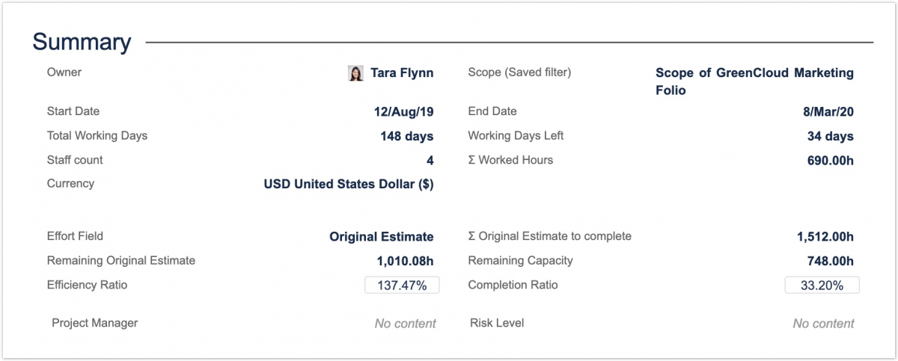
Task: Click the Efficiency Ratio 137.47% field
Action: (401, 286)
